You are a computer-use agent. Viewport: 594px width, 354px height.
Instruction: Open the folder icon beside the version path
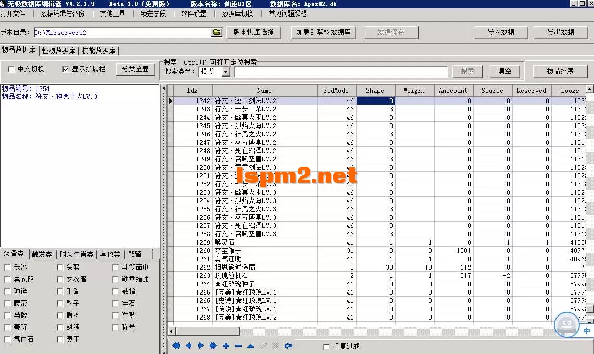point(216,32)
